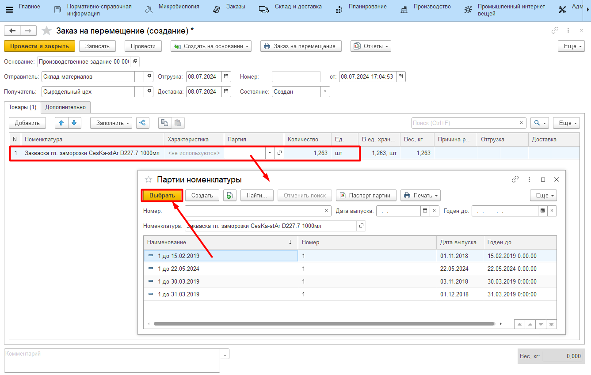The height and width of the screenshot is (375, 591).
Task: Move row up with blue up arrow
Action: point(61,123)
